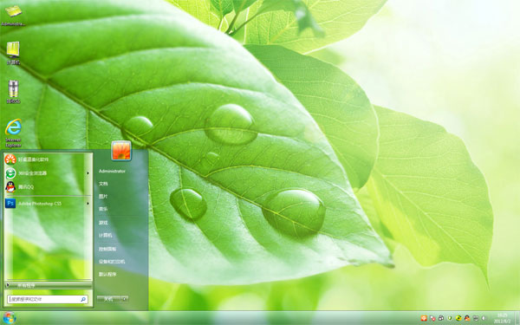Click the tray icon with red dot
Viewport: 520px width, 325px height.
coord(432,318)
